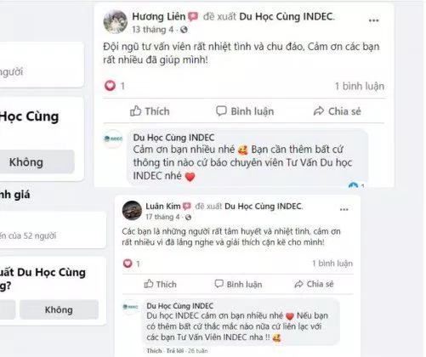Click the INDEC logo on the second reply
Viewport: 426px width, 357px height.
(131, 307)
